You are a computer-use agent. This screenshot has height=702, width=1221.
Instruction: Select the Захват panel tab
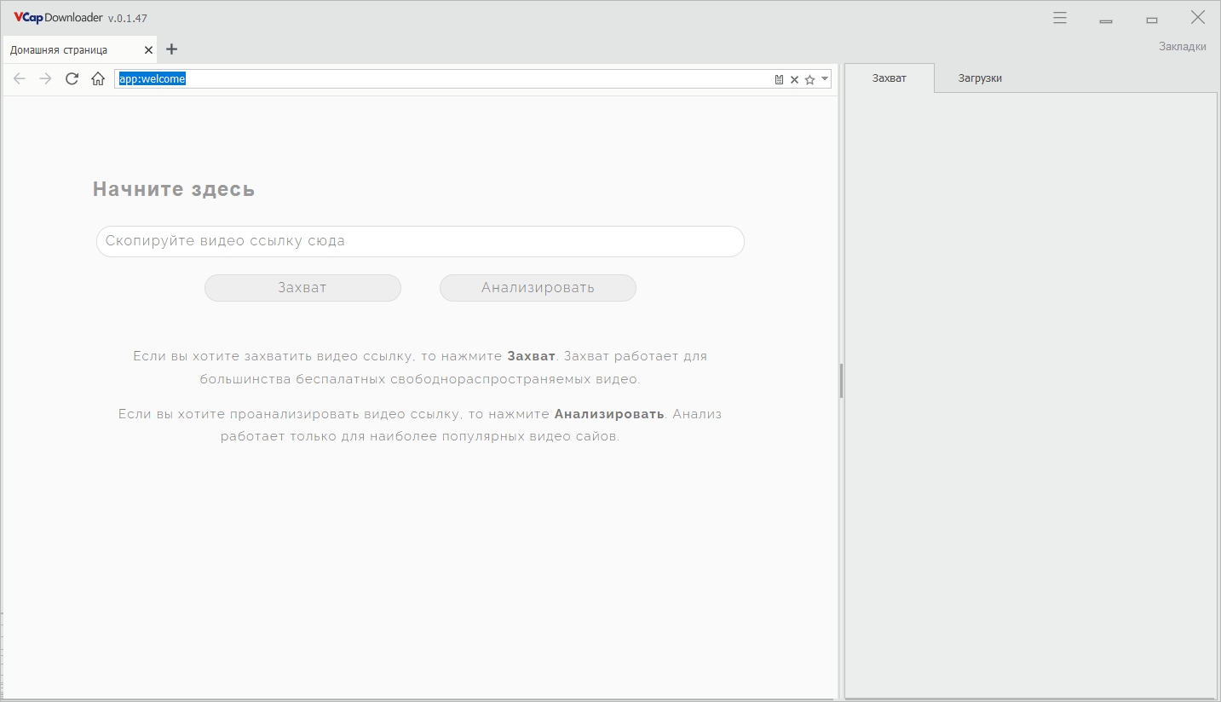(x=890, y=78)
